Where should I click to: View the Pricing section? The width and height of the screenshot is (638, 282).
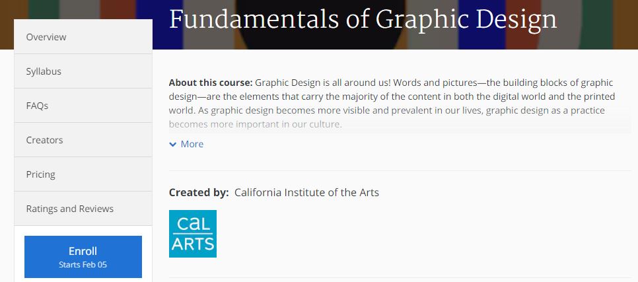[x=83, y=174]
